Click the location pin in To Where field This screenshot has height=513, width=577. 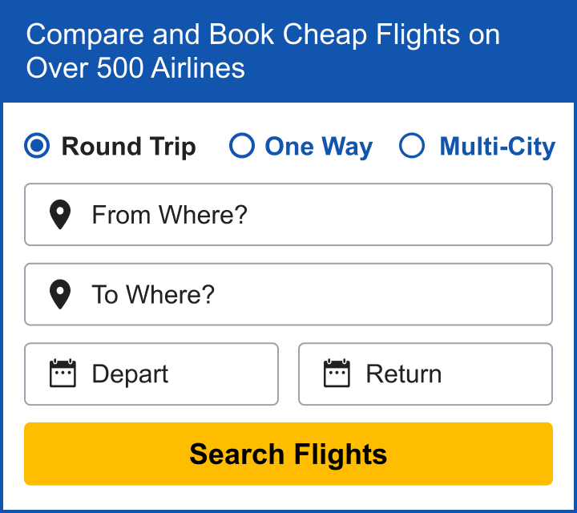point(60,294)
